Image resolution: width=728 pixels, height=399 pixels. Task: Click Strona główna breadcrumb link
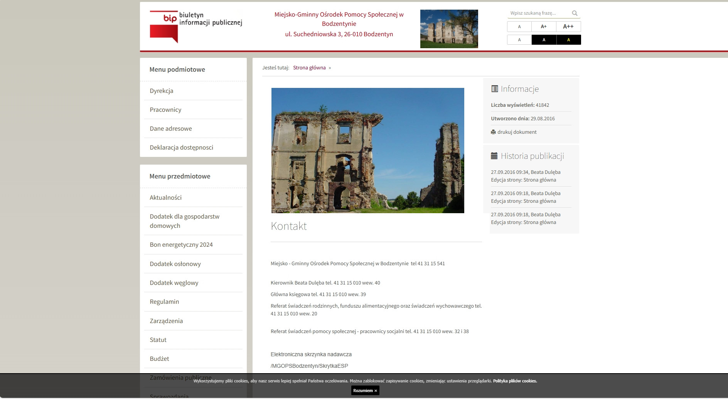coord(309,67)
